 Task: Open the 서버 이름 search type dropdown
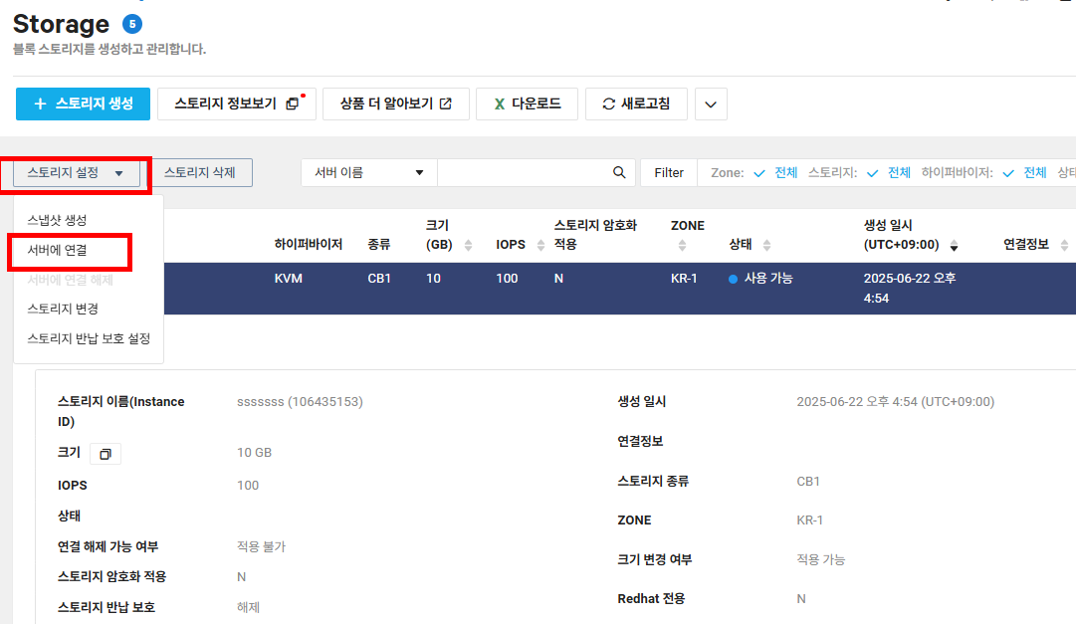(369, 173)
